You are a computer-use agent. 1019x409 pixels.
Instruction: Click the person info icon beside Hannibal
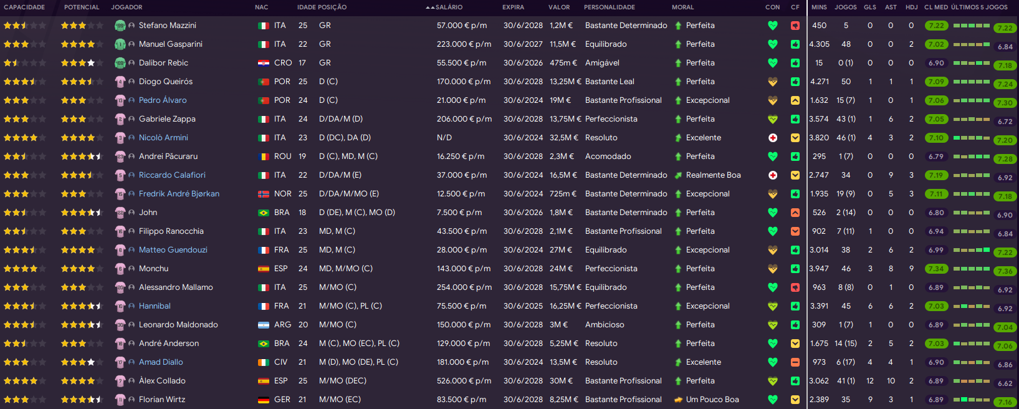(x=132, y=306)
